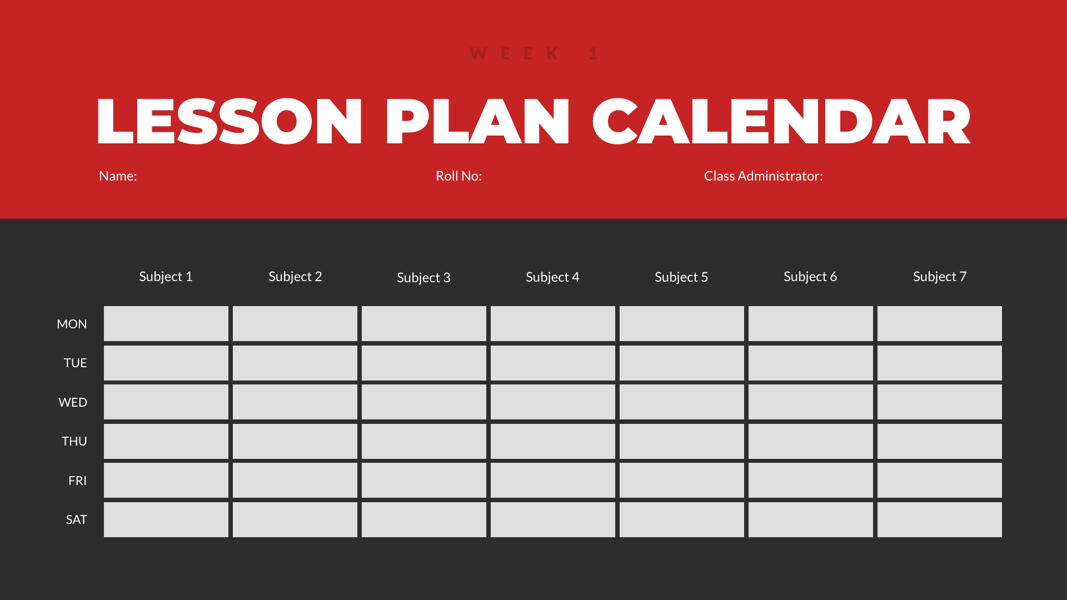Click the SAT row label
This screenshot has height=600, width=1067.
[77, 519]
